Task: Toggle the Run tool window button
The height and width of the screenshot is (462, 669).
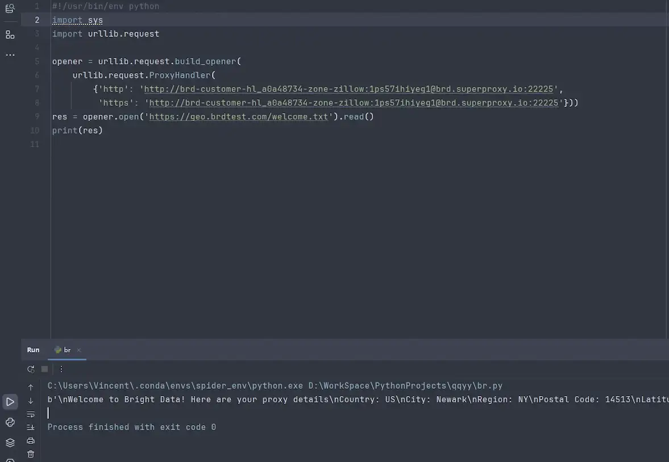Action: (x=10, y=402)
